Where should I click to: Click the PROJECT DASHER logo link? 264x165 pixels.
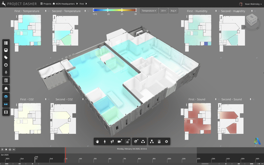click(19, 4)
